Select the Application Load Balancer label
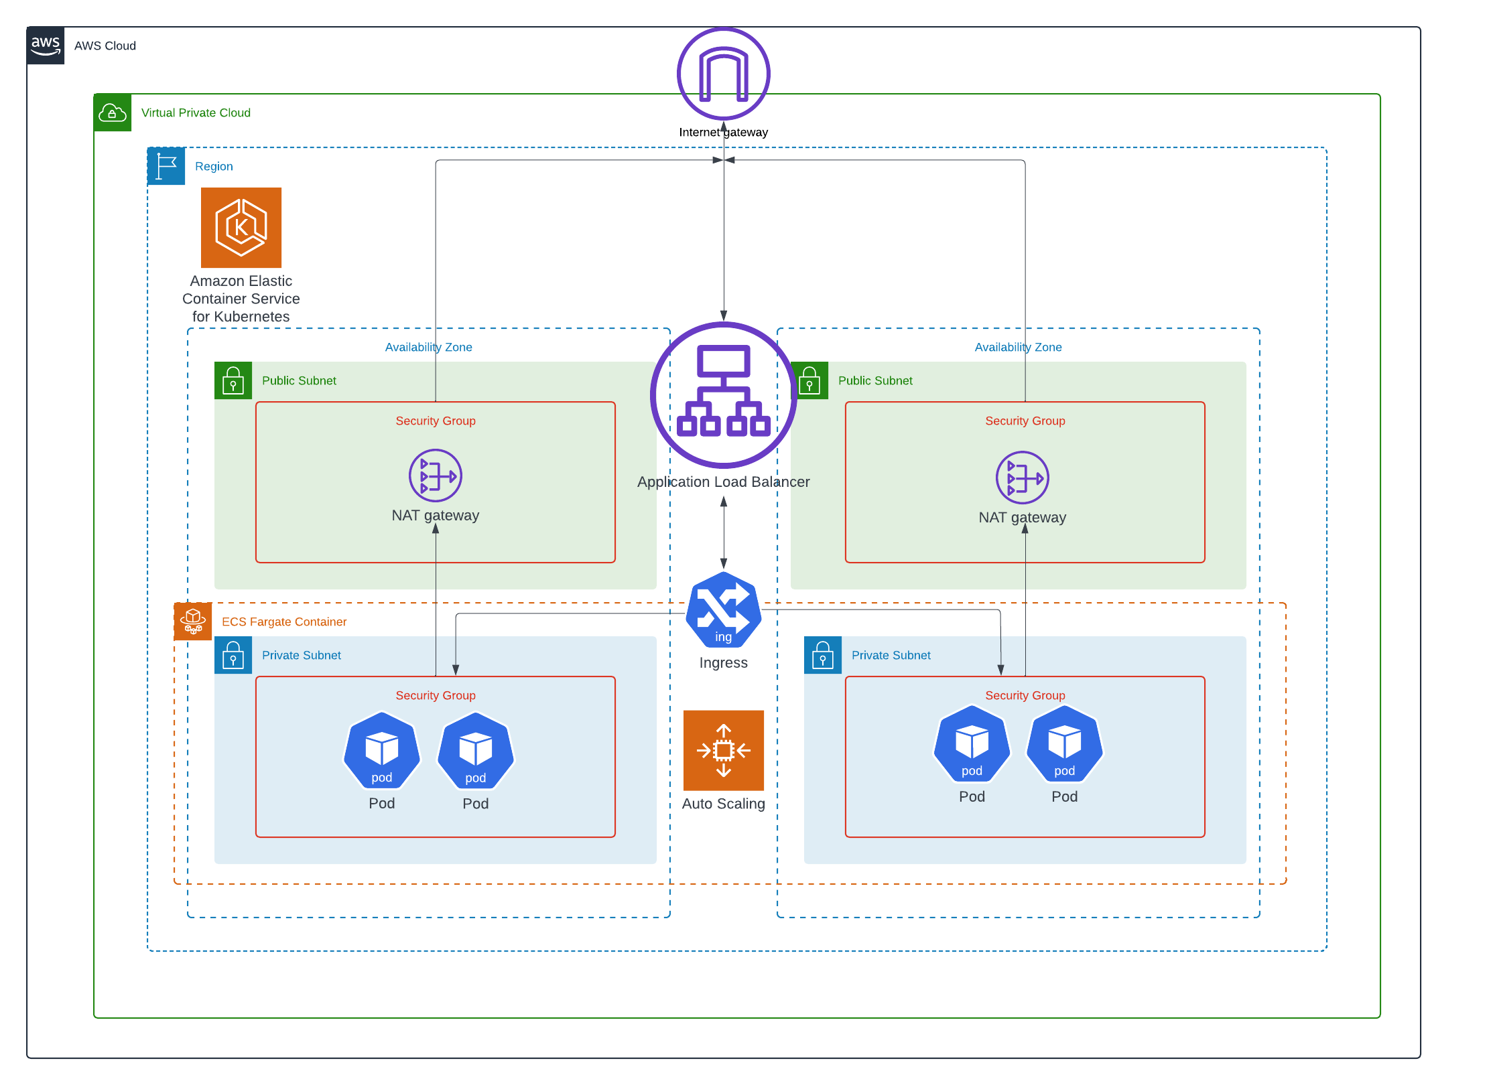The width and height of the screenshot is (1495, 1085). [x=724, y=482]
